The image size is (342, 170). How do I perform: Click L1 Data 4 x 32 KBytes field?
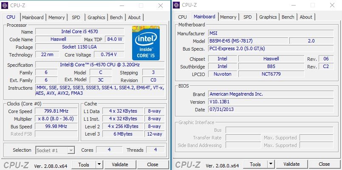point(123,111)
